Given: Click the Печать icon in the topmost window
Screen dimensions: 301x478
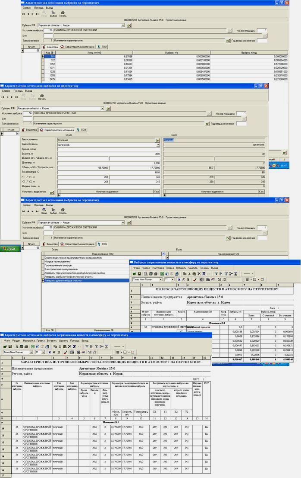Looking at the screenshot, I should click(x=63, y=14).
